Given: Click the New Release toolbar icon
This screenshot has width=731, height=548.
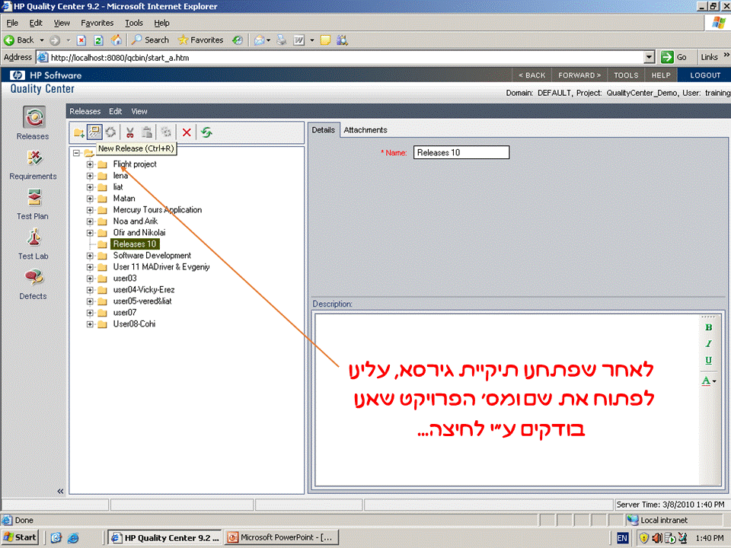Looking at the screenshot, I should [x=94, y=132].
